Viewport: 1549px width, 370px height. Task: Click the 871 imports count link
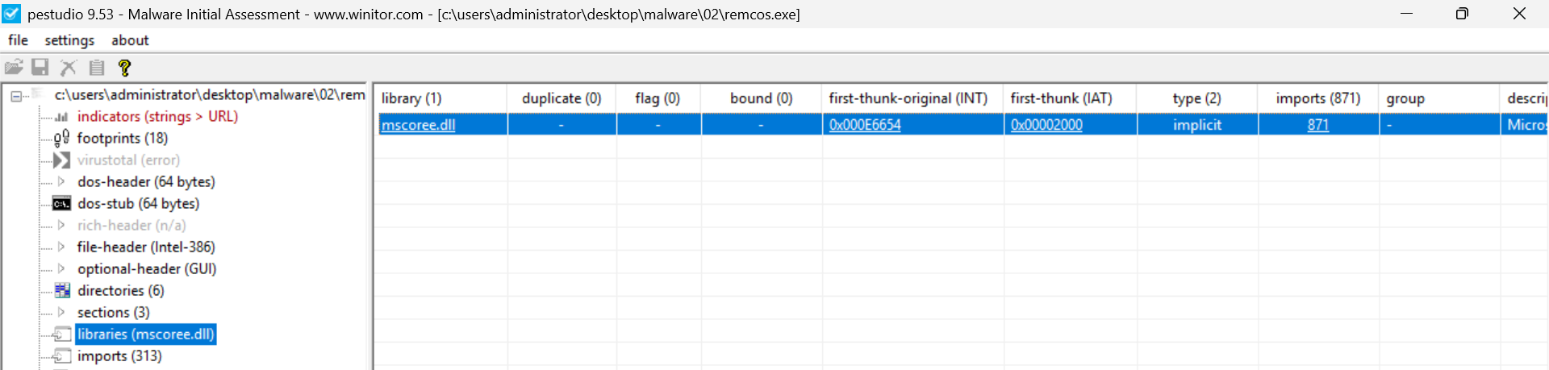click(1317, 125)
